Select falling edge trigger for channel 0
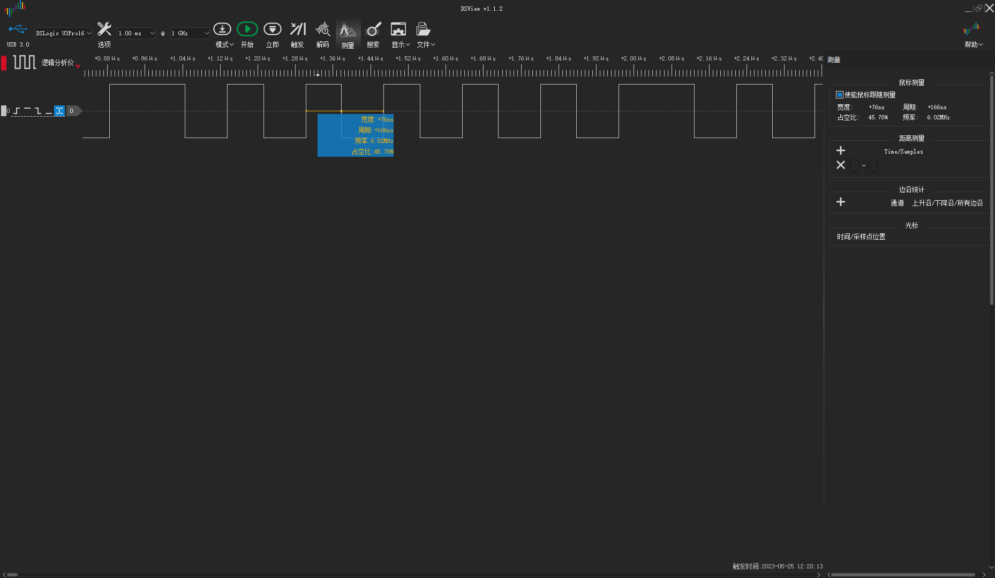The image size is (995, 578). [x=38, y=111]
